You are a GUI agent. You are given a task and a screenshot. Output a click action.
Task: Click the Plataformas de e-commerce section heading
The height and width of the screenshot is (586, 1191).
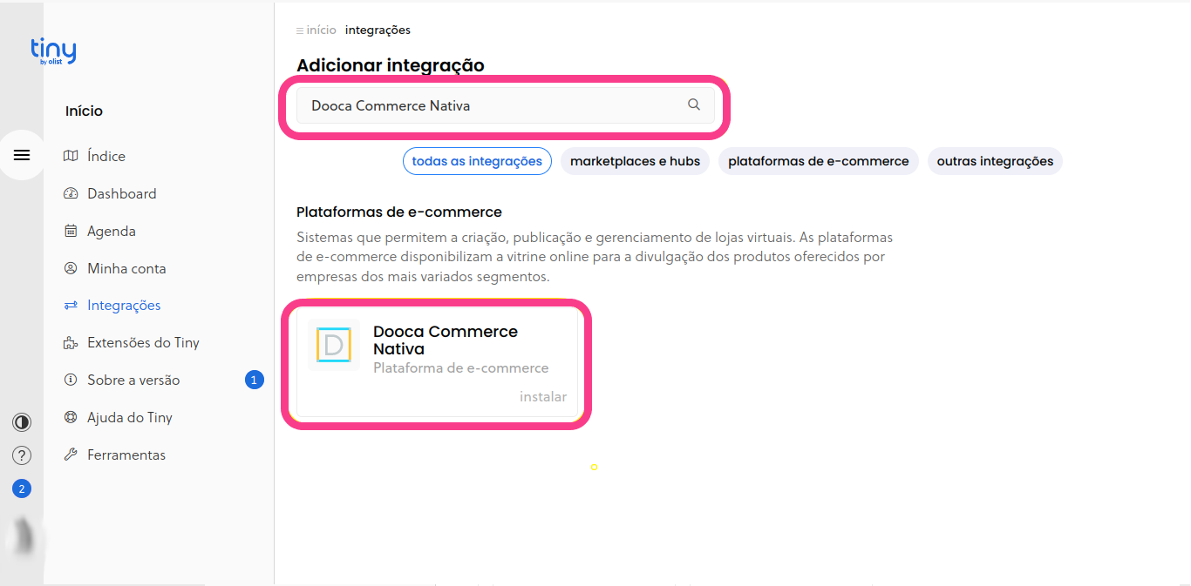(x=399, y=212)
